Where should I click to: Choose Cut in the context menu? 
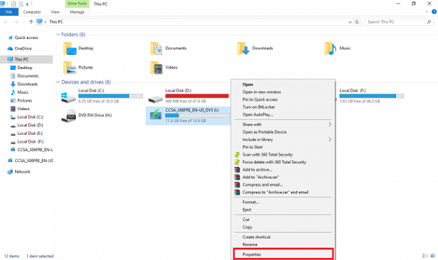(x=283, y=220)
